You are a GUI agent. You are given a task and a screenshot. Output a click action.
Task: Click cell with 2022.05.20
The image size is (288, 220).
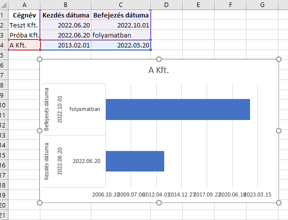[121, 45]
